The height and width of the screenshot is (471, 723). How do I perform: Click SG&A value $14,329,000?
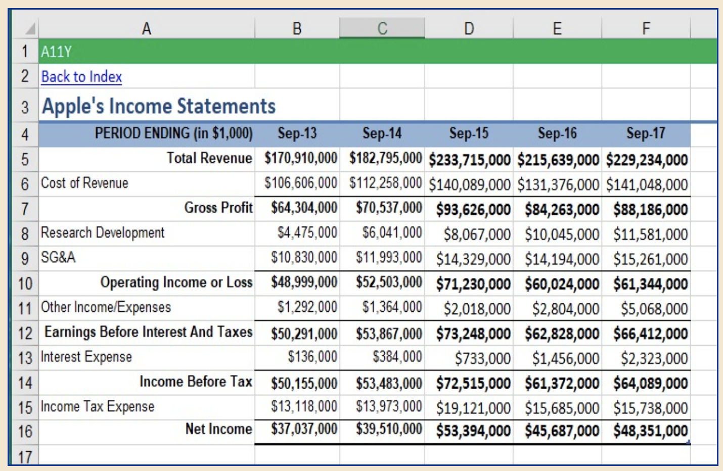click(469, 258)
